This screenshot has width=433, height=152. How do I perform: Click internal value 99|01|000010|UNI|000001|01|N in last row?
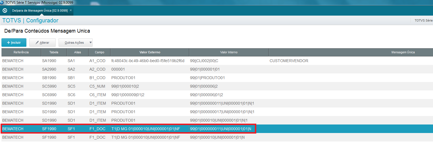pyautogui.click(x=217, y=137)
